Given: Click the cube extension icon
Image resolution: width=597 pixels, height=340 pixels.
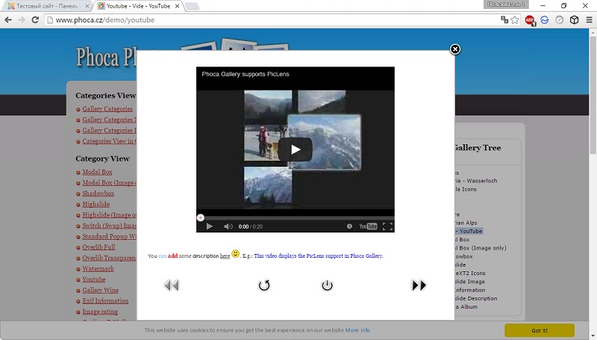Looking at the screenshot, I should 574,20.
